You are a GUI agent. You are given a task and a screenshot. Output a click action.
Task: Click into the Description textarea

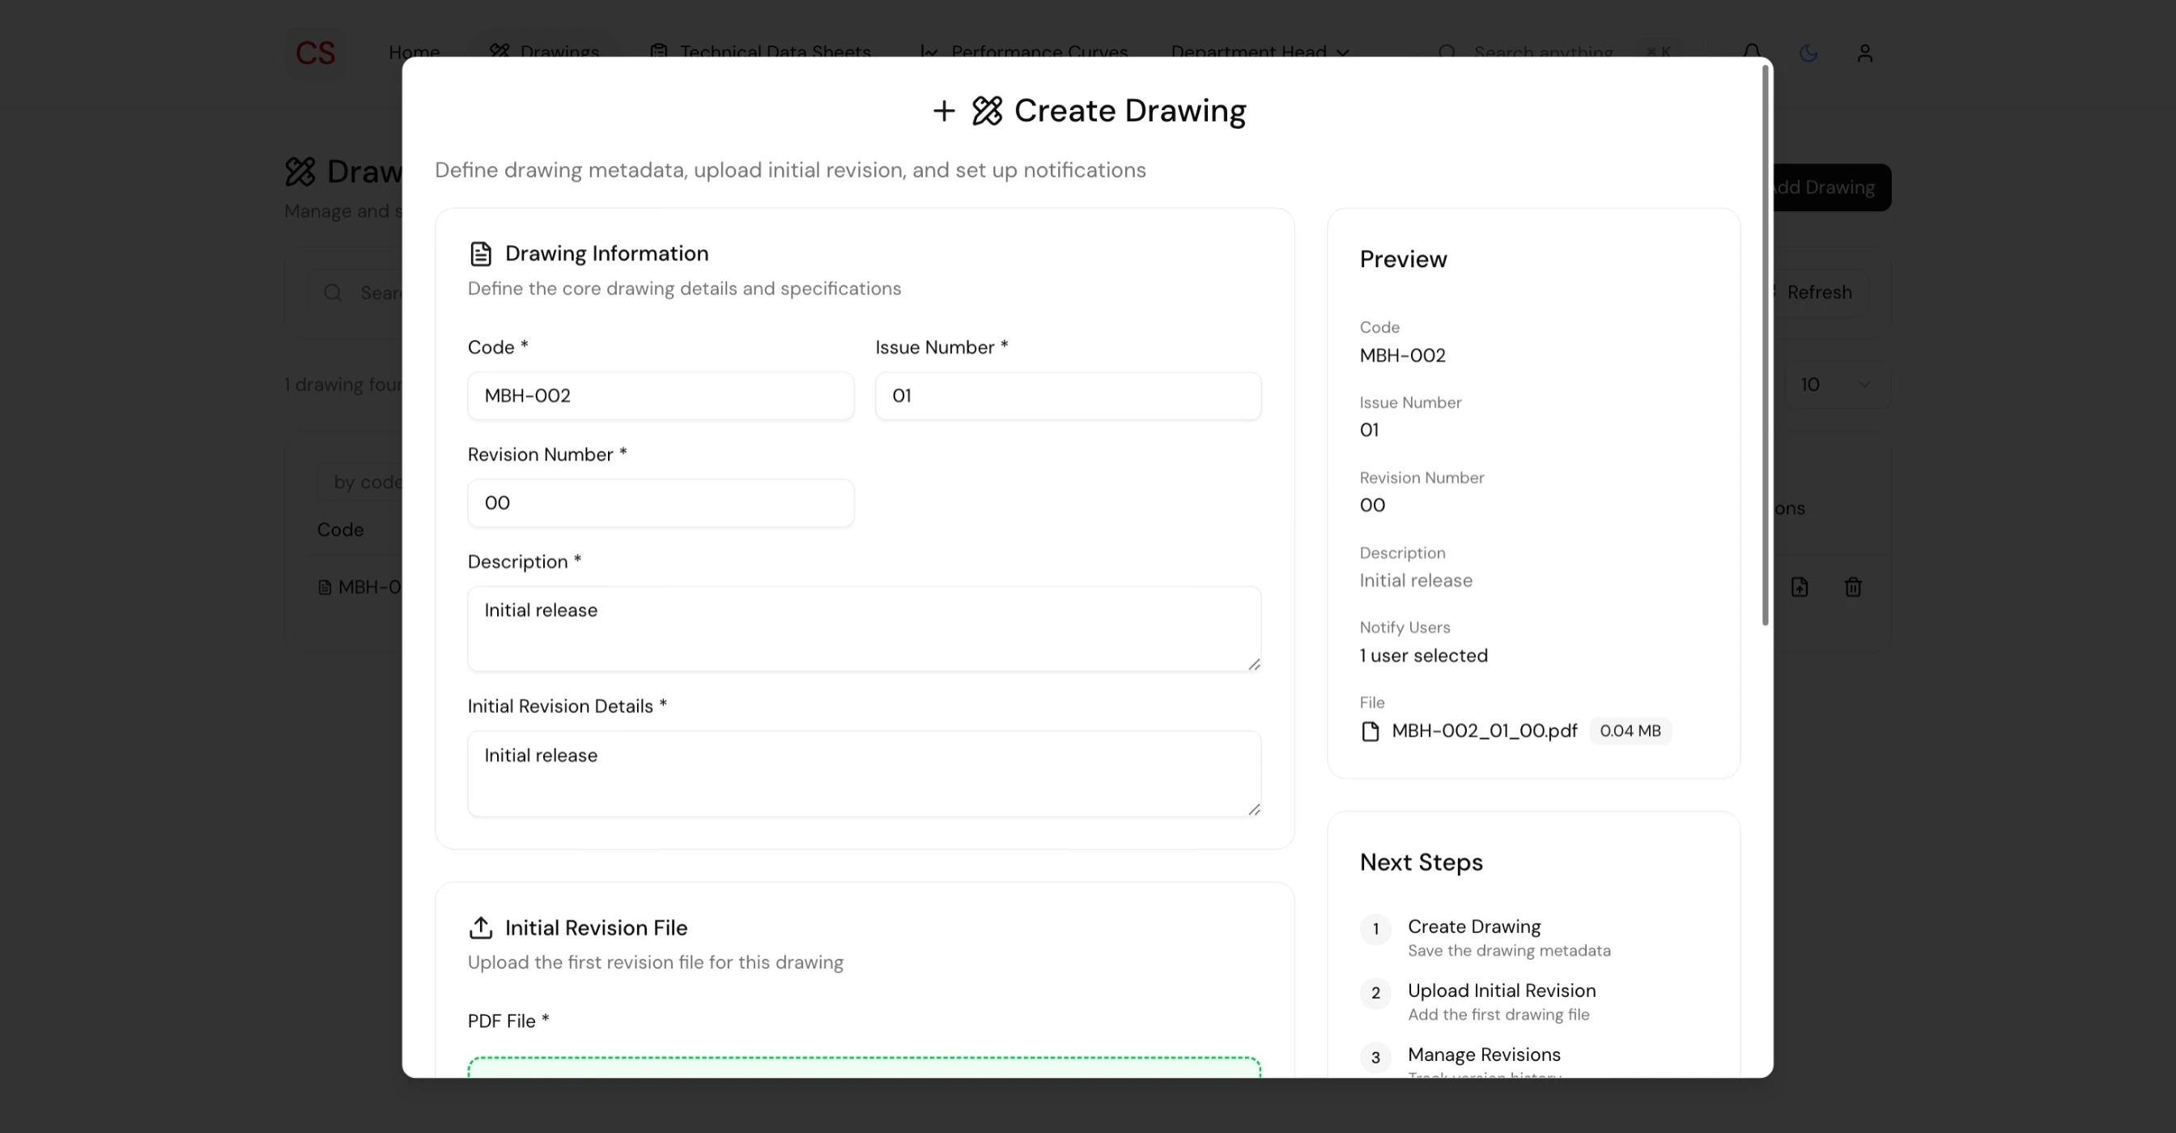click(864, 629)
